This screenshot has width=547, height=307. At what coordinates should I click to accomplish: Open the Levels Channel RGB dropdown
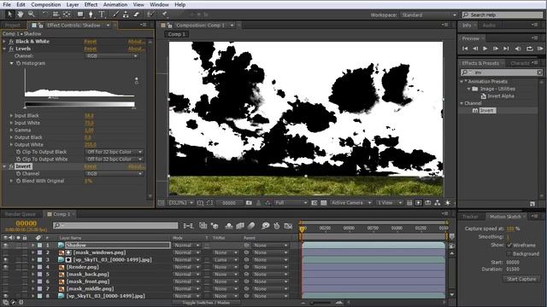click(111, 56)
